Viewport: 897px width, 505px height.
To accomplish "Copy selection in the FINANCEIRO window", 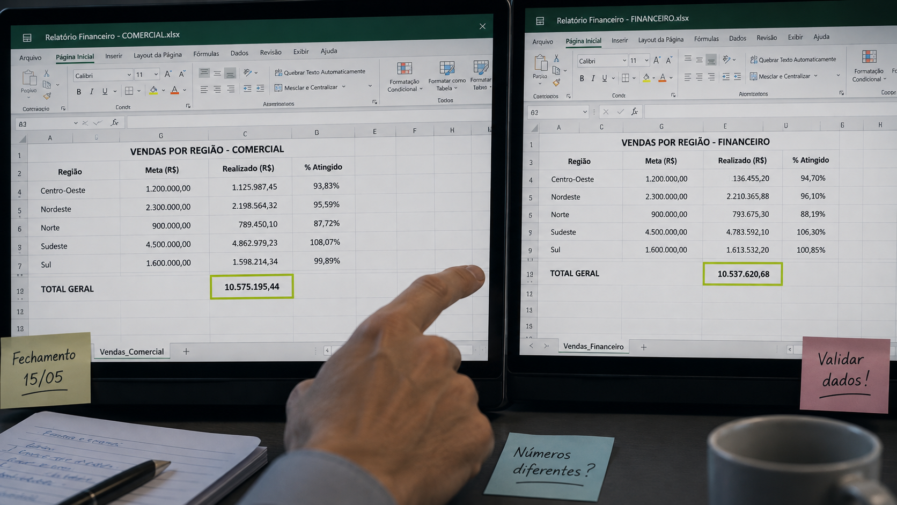I will click(x=556, y=70).
